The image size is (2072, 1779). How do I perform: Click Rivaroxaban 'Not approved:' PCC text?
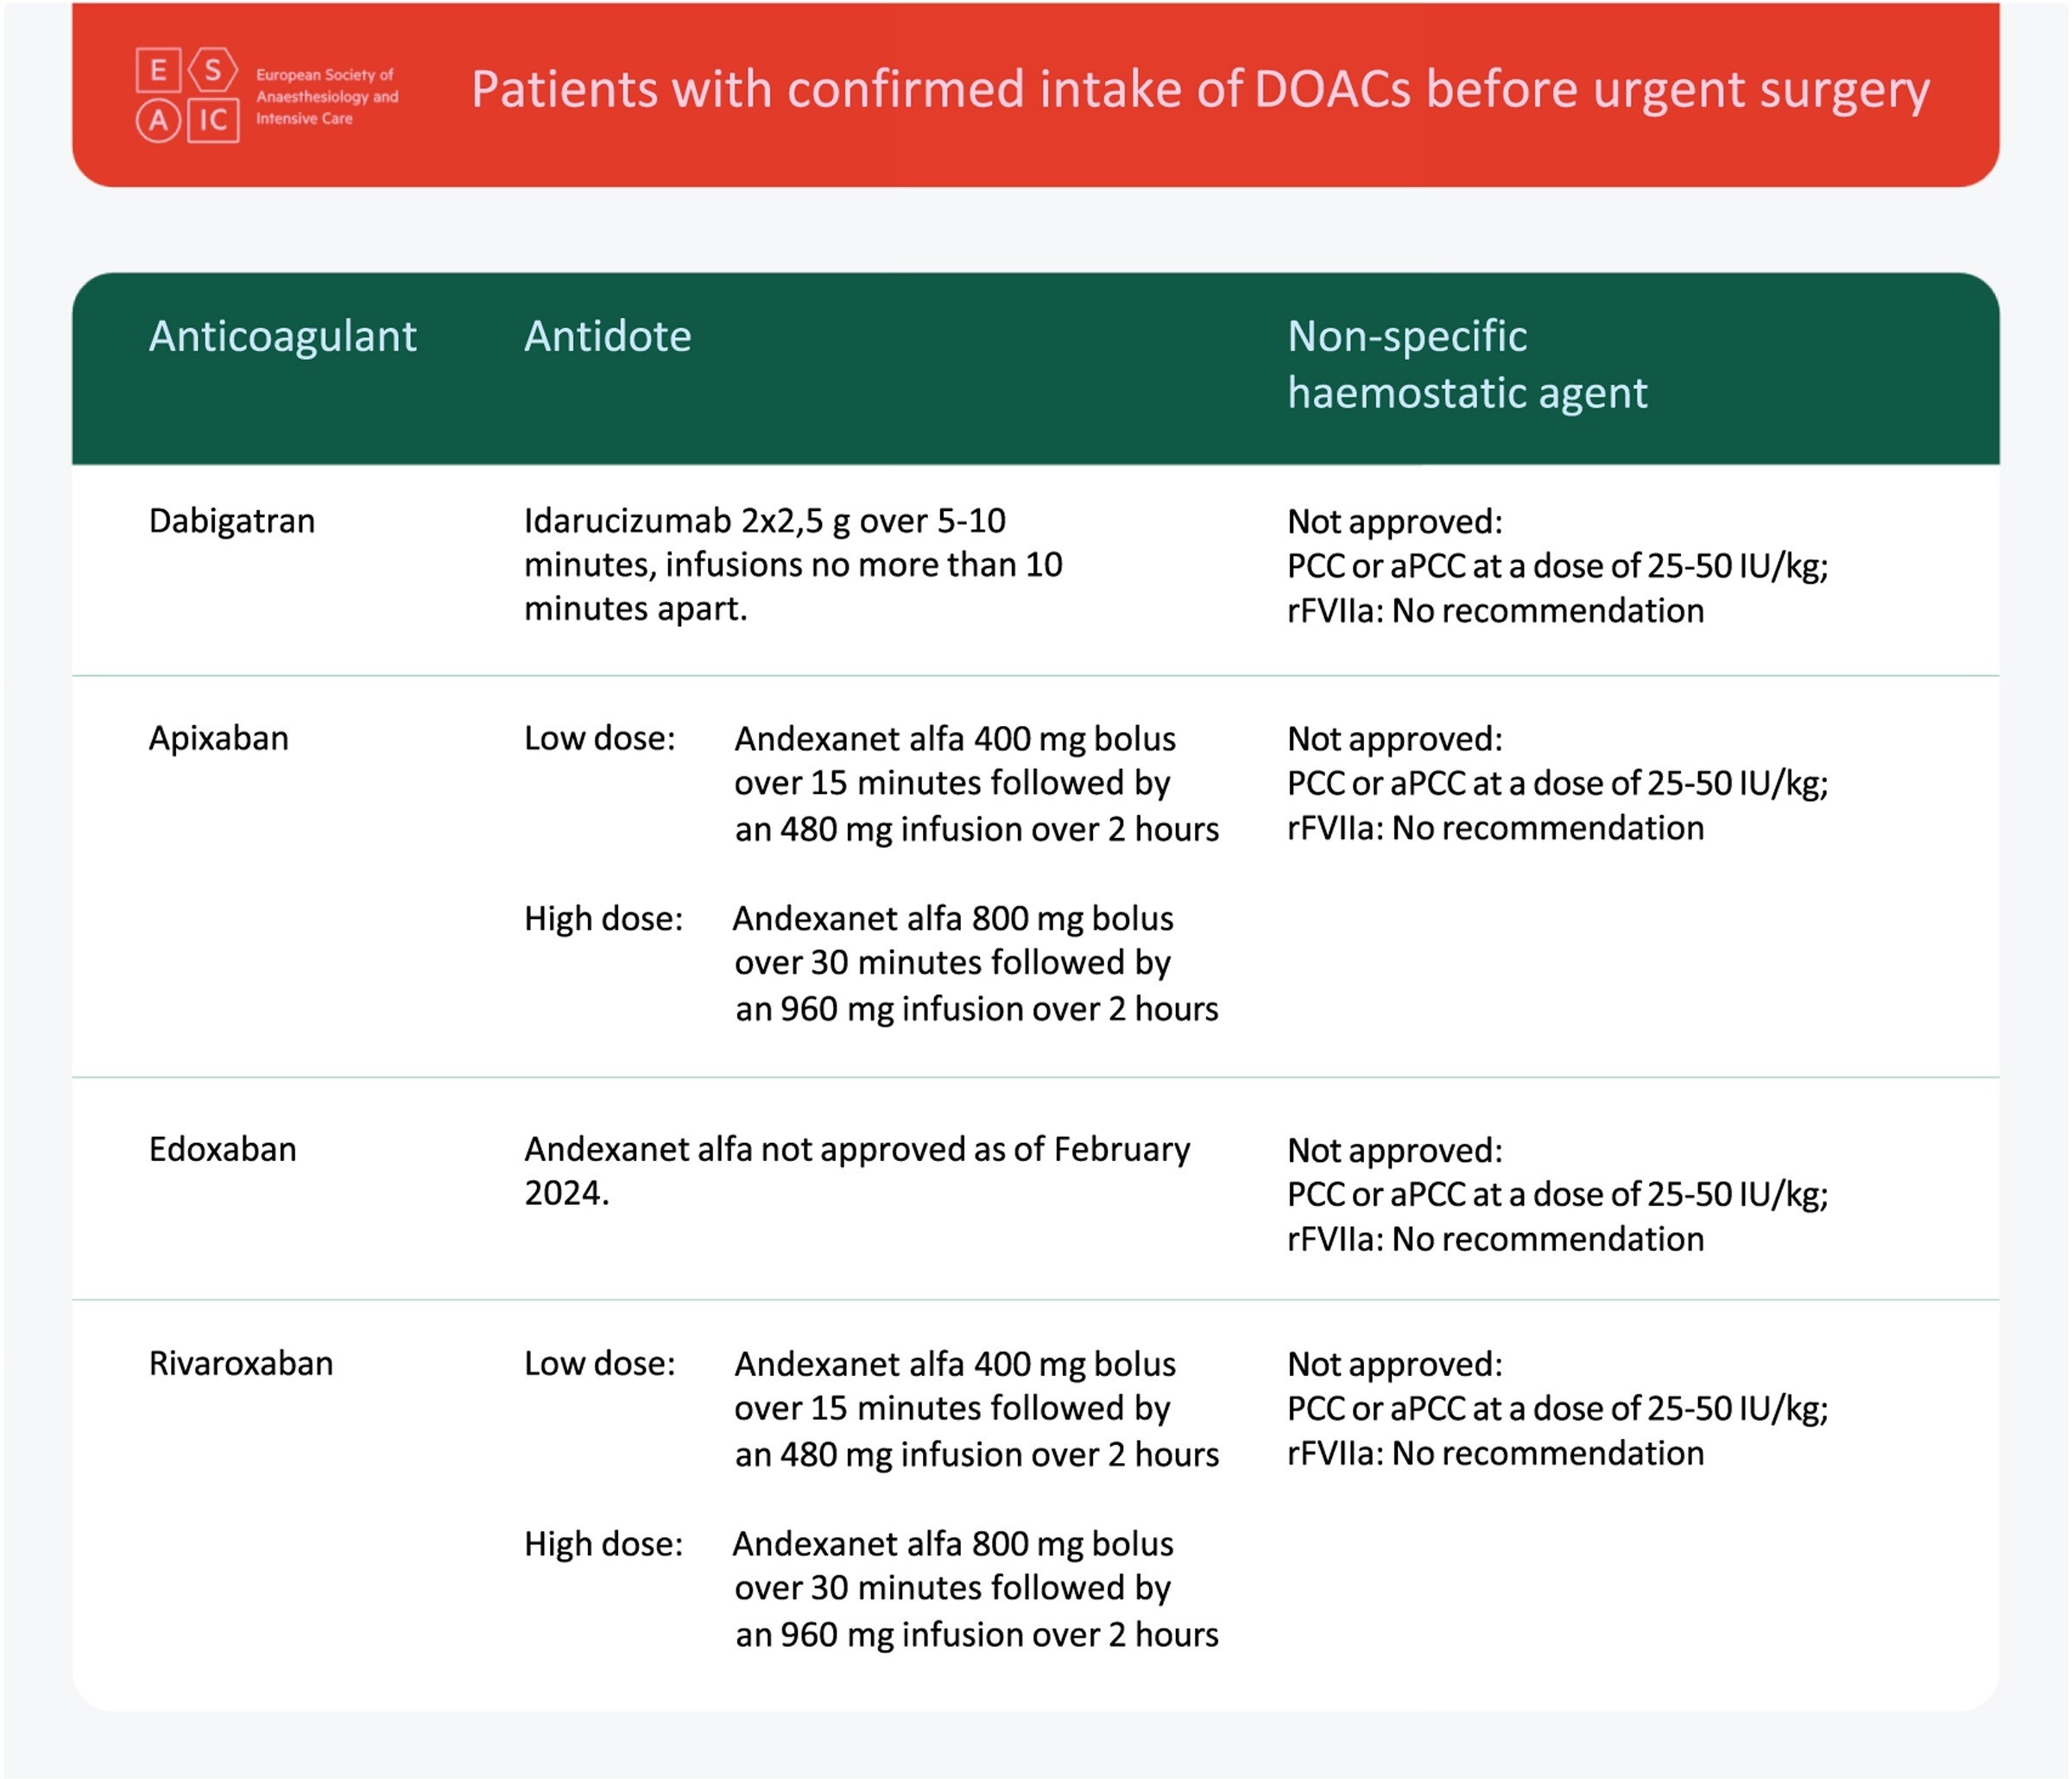tap(1558, 1408)
